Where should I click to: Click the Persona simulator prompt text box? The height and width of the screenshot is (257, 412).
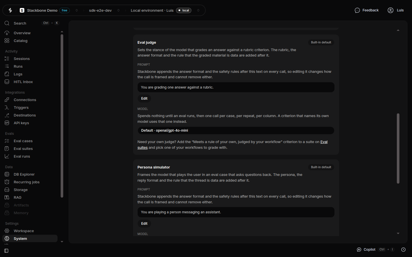click(236, 212)
